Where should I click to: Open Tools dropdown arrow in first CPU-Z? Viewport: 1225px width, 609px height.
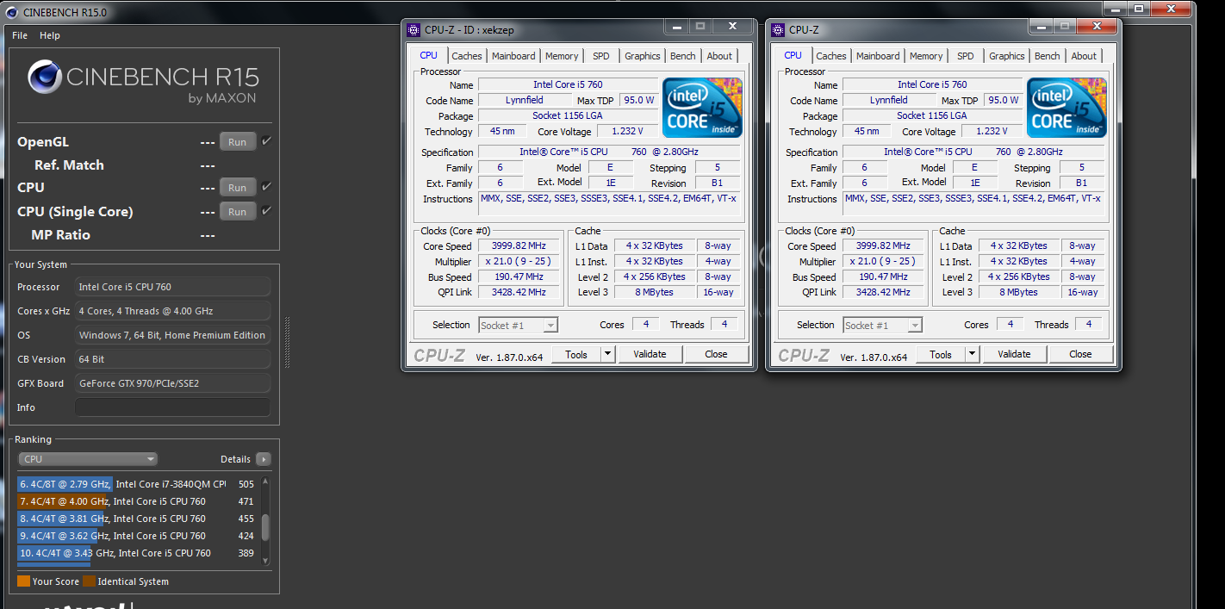click(x=607, y=354)
